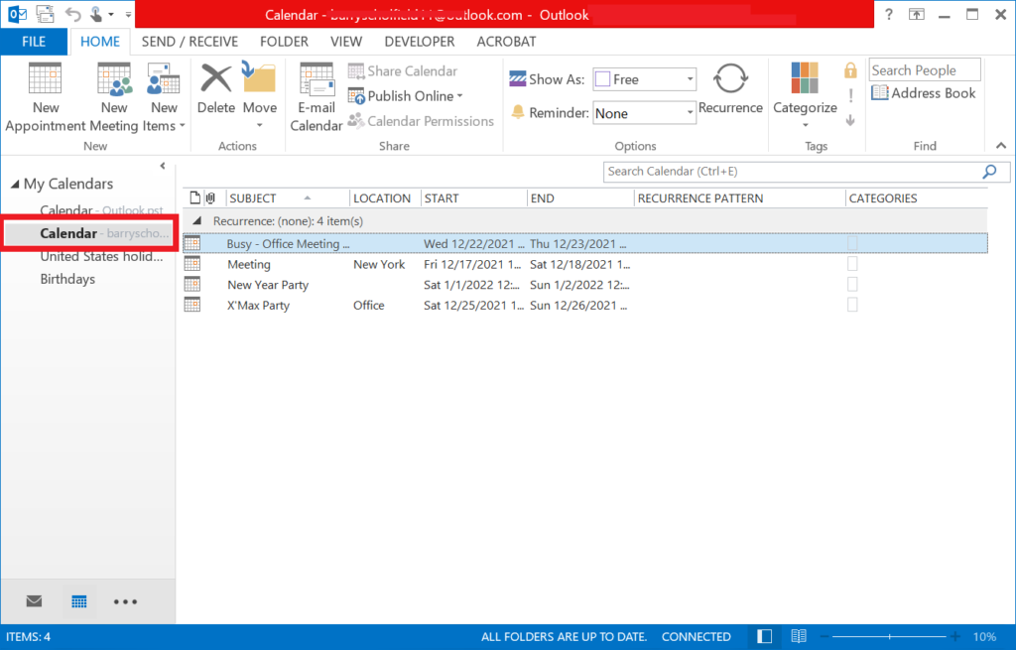Click the search magnifier icon
Image resolution: width=1016 pixels, height=650 pixels.
989,172
